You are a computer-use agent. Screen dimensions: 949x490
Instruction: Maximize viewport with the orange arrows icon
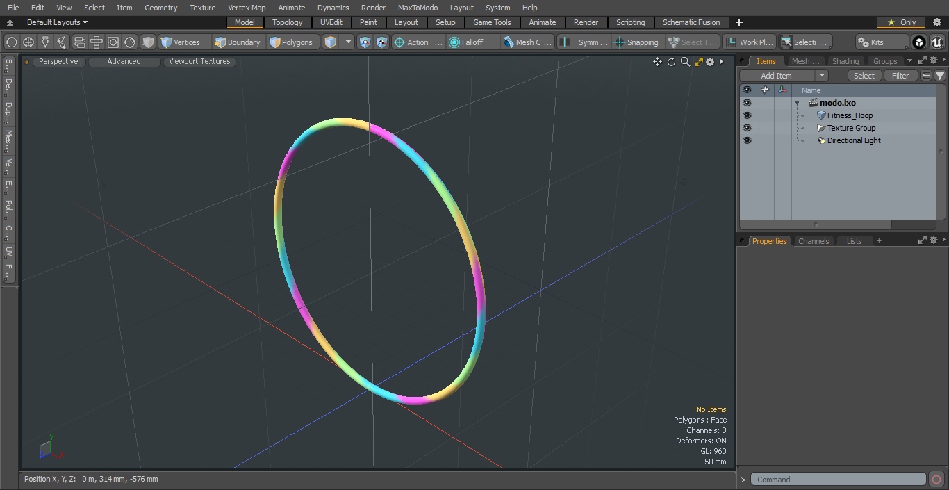[698, 62]
